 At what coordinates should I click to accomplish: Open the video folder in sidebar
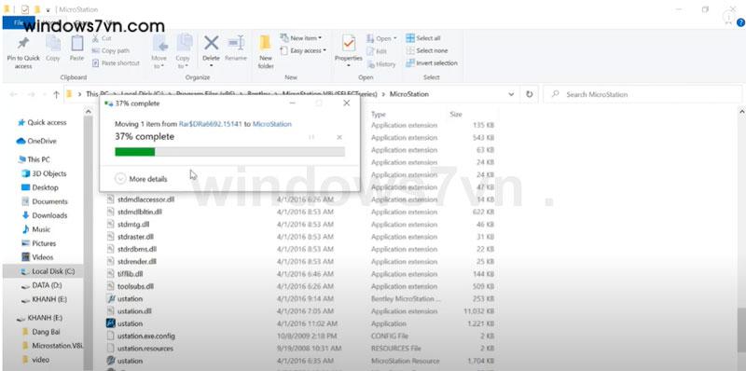coord(35,360)
